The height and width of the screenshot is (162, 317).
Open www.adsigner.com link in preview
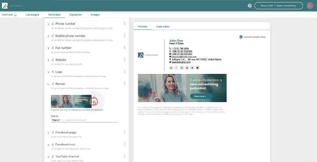[181, 62]
